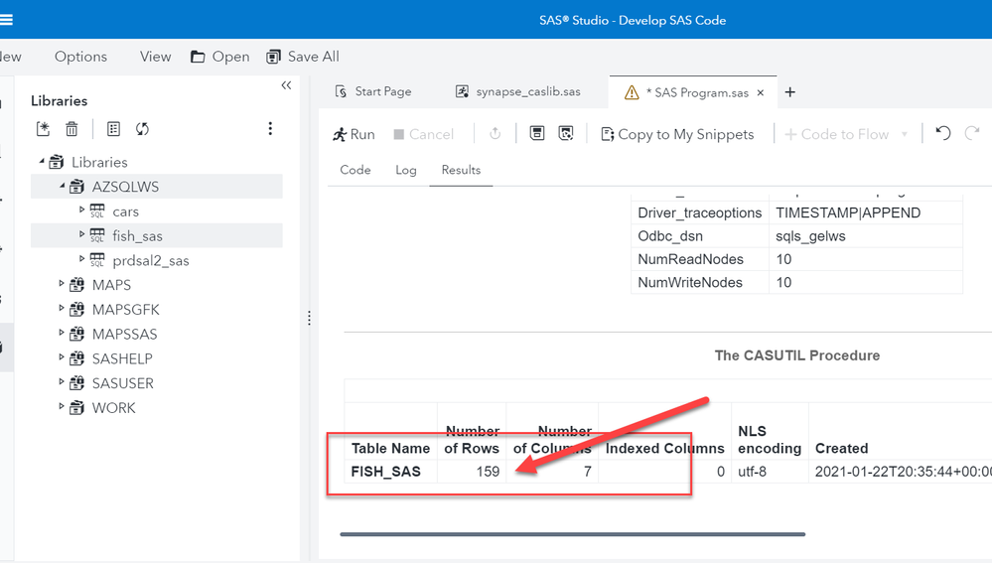This screenshot has width=992, height=563.
Task: Expand the MAPS library
Action: coord(62,283)
